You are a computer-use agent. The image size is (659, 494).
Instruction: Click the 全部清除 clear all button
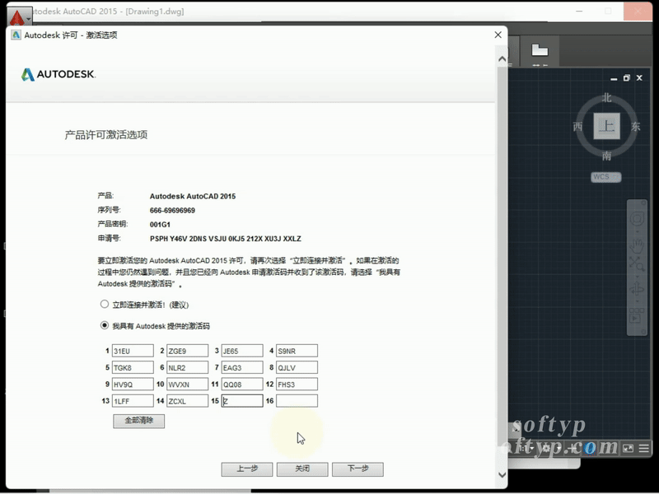point(138,421)
